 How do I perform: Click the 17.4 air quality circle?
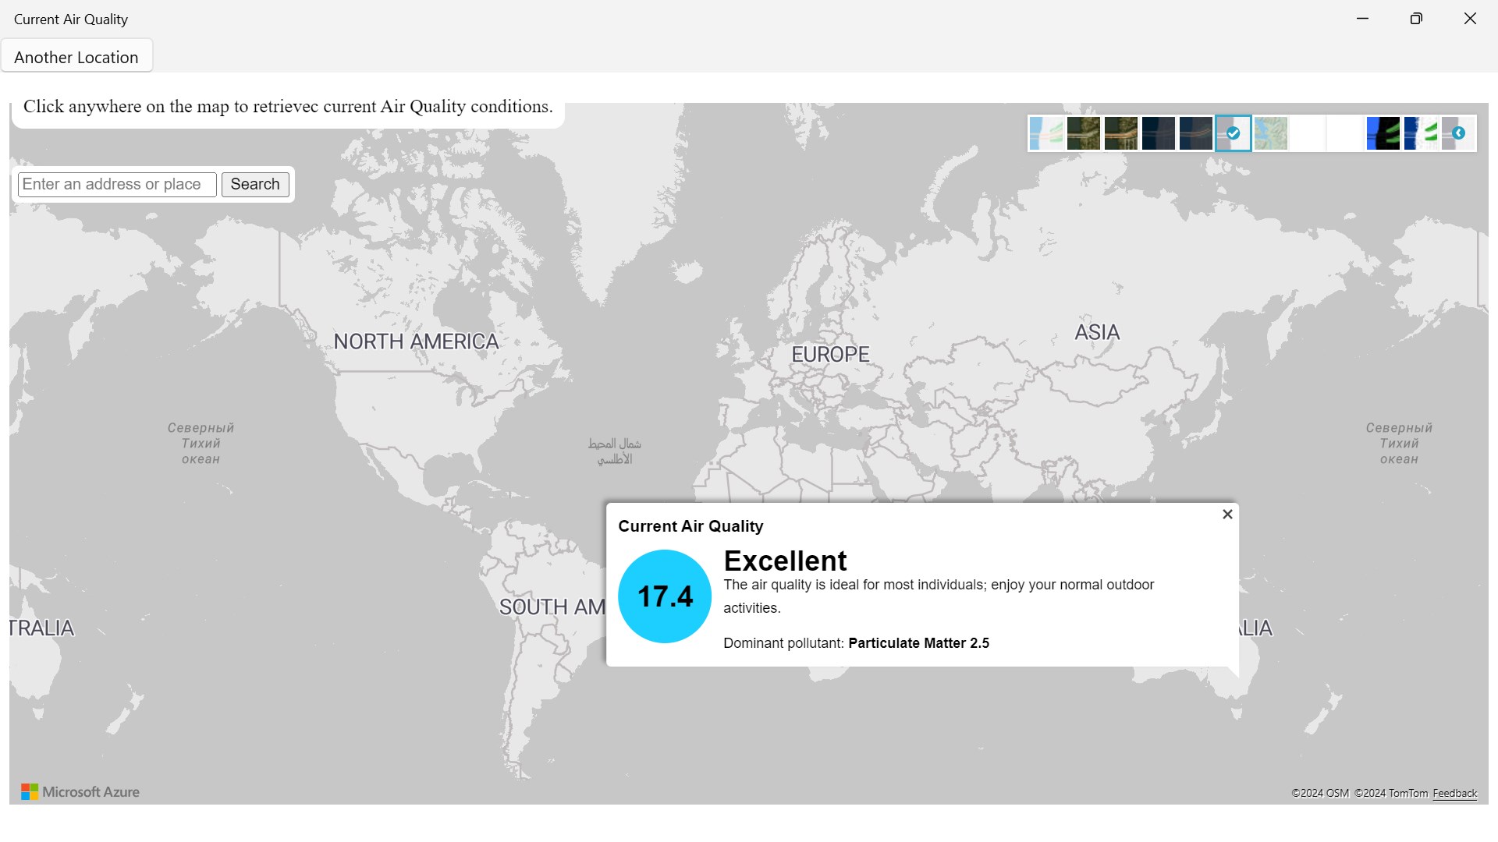tap(665, 596)
